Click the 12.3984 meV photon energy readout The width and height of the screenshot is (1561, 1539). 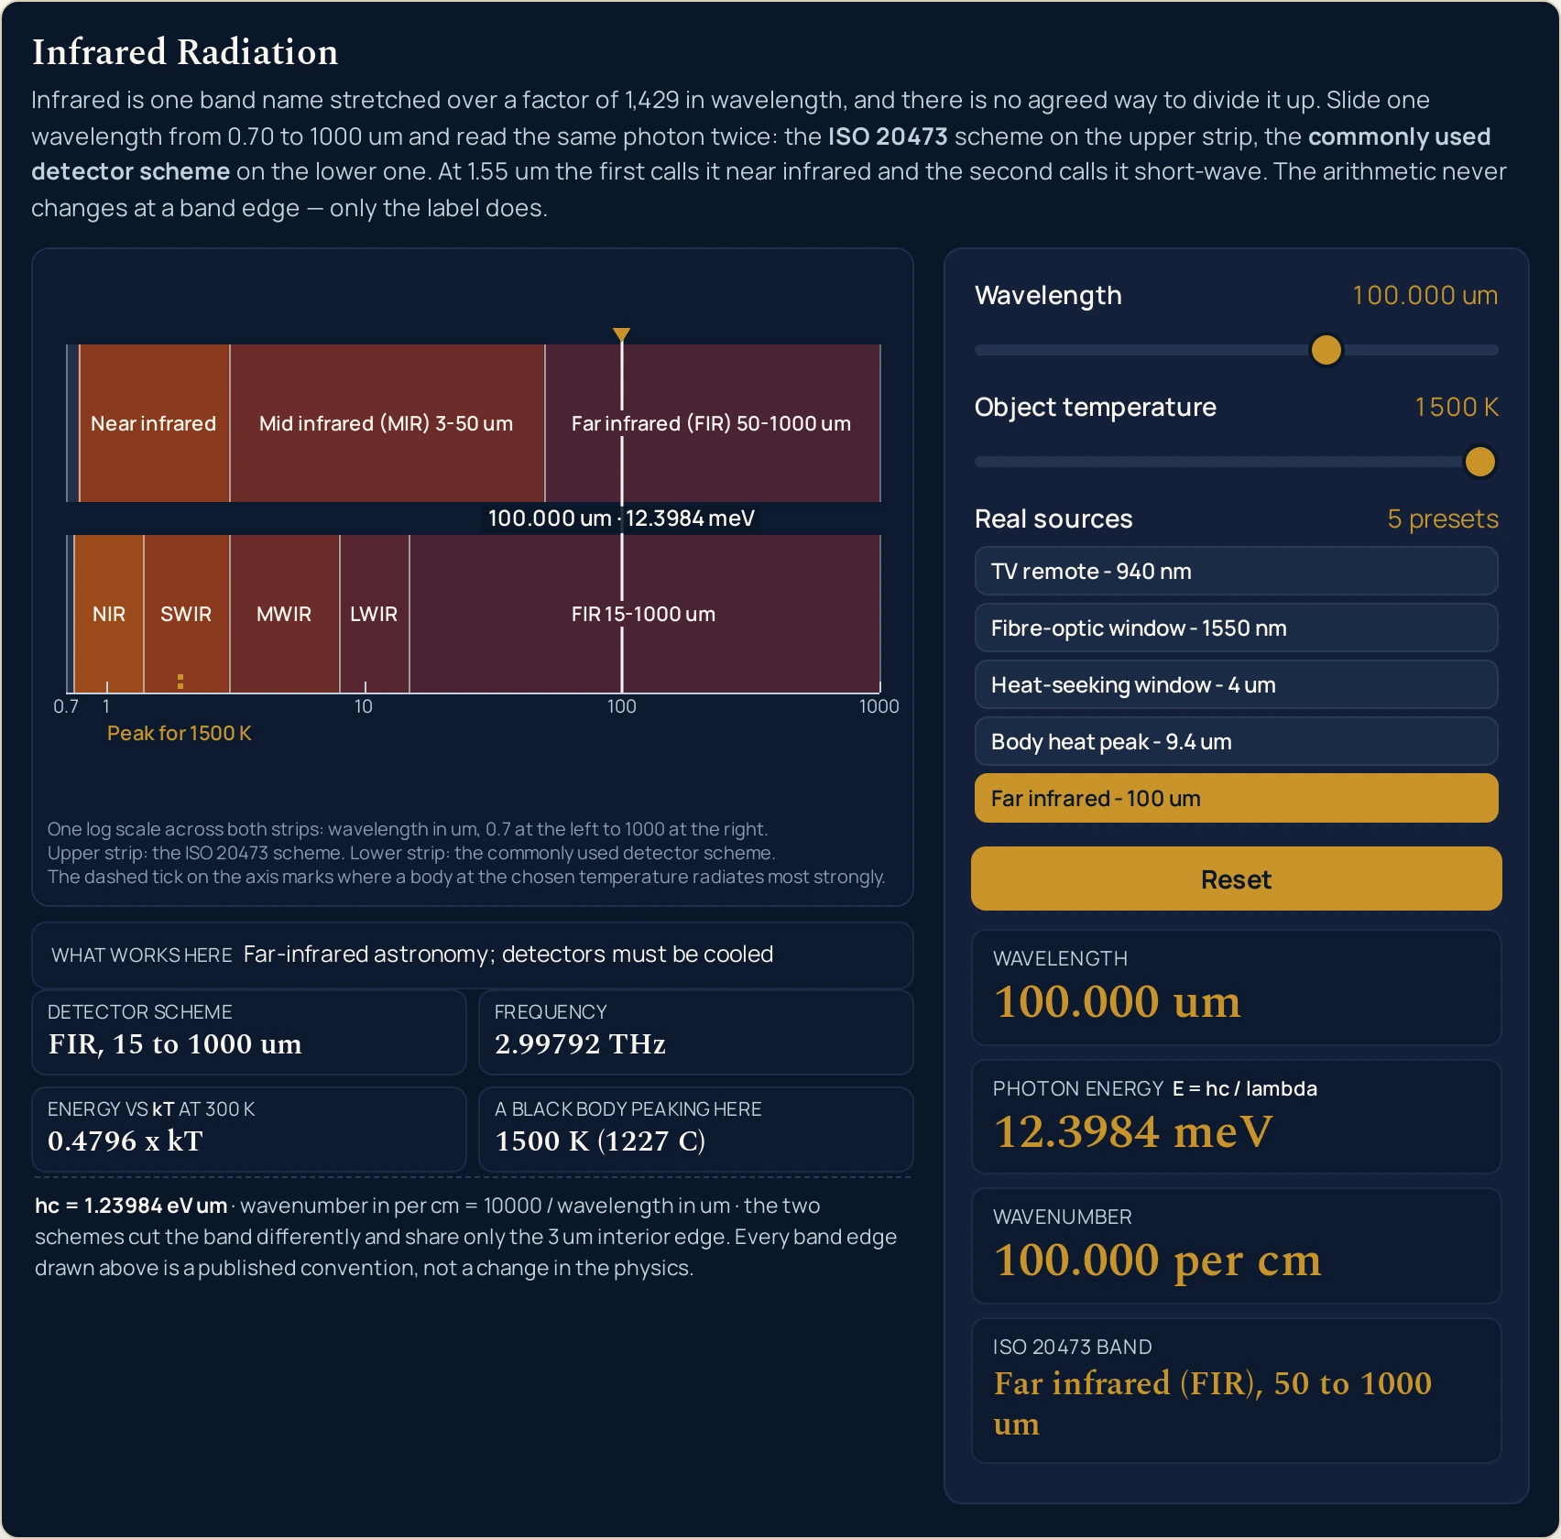(1133, 1131)
